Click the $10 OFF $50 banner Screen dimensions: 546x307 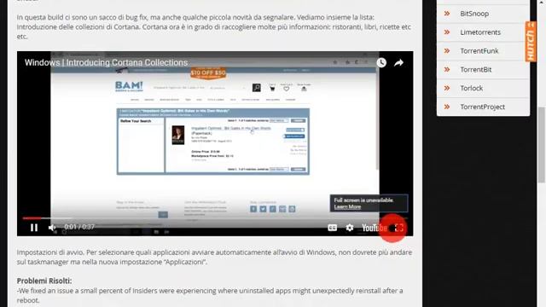pyautogui.click(x=208, y=72)
